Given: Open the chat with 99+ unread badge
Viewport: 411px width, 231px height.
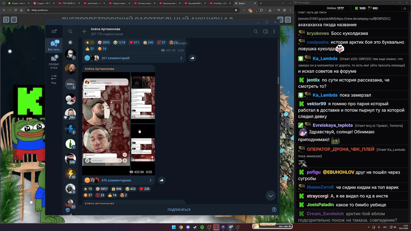Looking at the screenshot, I should (70, 114).
